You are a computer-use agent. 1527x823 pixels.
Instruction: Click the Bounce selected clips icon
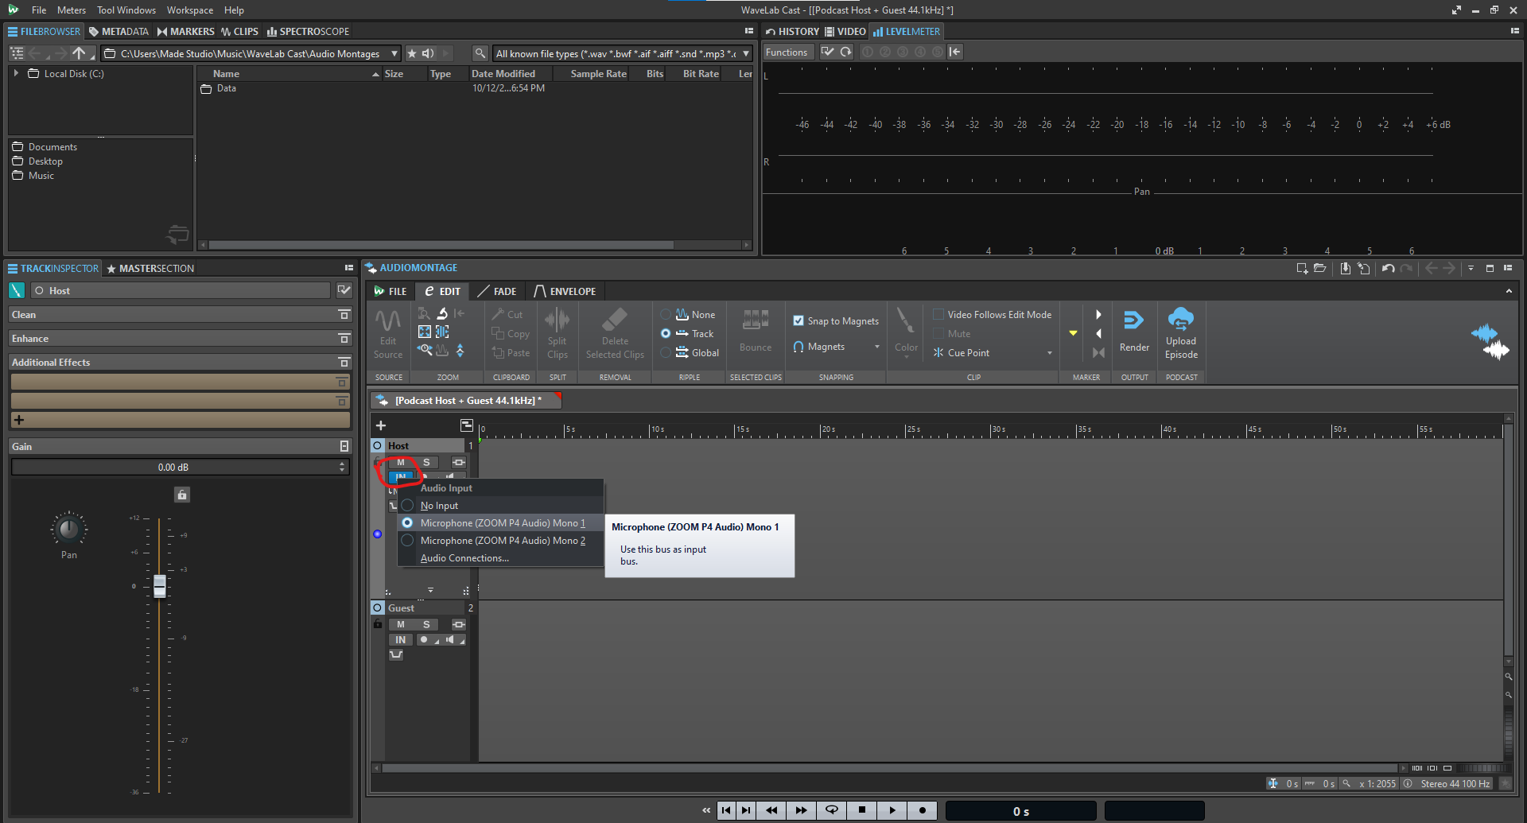click(756, 320)
